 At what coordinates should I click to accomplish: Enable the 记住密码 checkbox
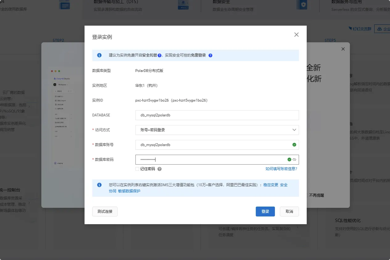[138, 169]
